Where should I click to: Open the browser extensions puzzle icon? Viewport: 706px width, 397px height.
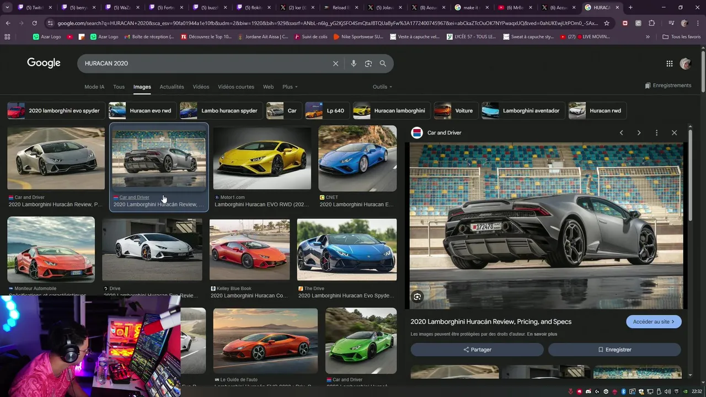(651, 23)
